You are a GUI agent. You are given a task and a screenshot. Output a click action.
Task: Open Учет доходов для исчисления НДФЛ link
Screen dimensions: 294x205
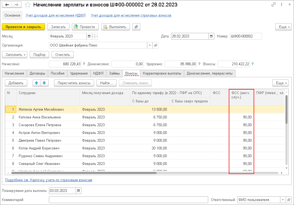point(56,16)
